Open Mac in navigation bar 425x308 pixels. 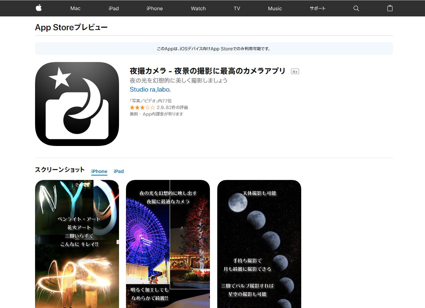click(75, 8)
